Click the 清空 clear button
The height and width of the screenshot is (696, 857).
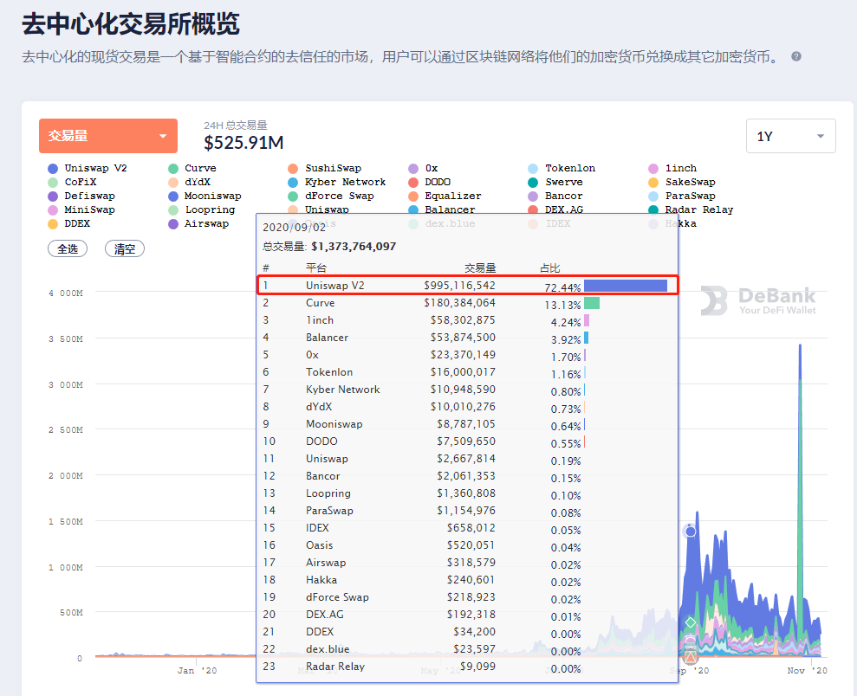tap(125, 249)
